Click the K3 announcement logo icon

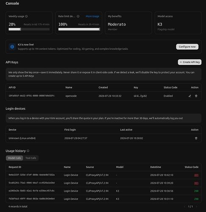click(x=12, y=47)
